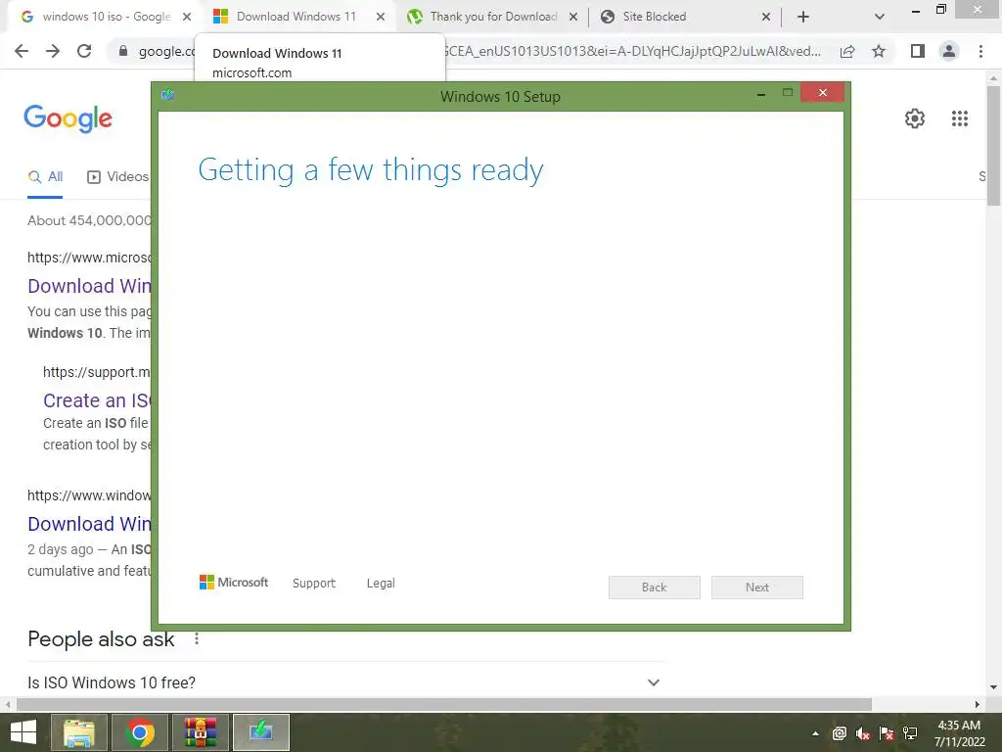The height and width of the screenshot is (752, 1002).
Task: Click Next button in Windows 10 Setup
Action: (757, 587)
